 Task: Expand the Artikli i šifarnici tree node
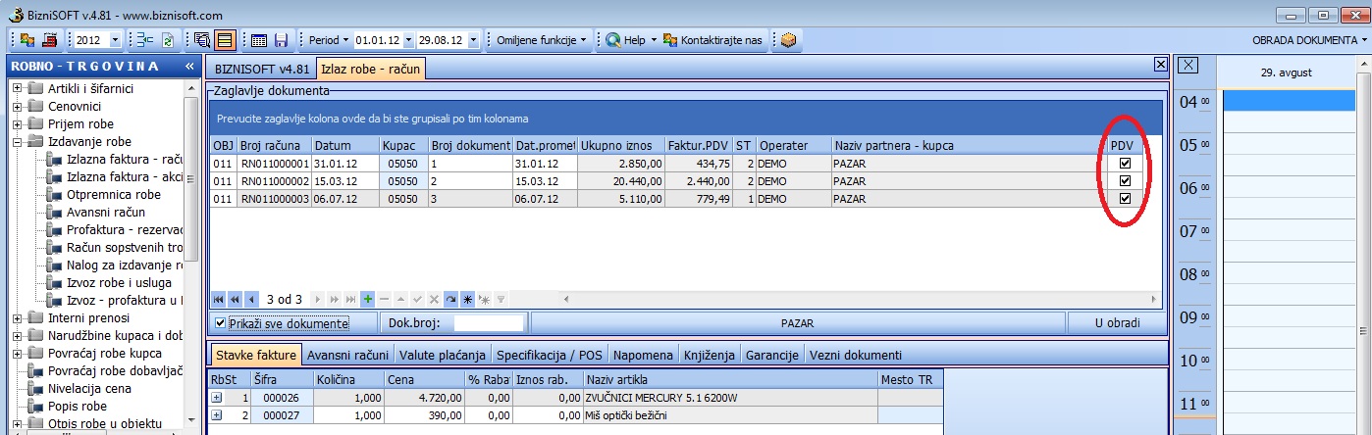[x=17, y=88]
